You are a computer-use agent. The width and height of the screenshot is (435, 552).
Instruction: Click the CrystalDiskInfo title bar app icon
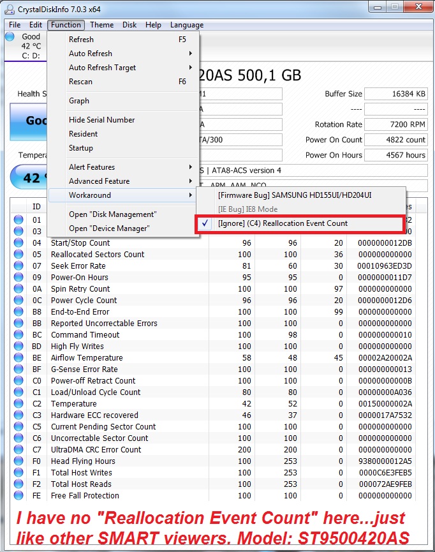click(9, 9)
